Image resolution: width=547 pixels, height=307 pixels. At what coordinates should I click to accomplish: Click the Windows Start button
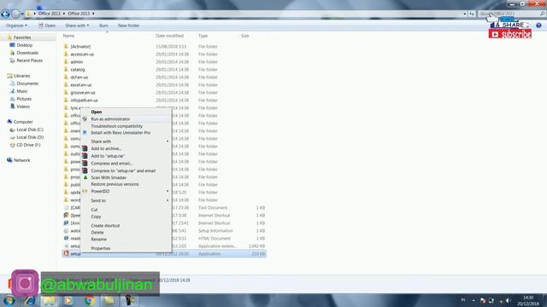pyautogui.click(x=9, y=300)
